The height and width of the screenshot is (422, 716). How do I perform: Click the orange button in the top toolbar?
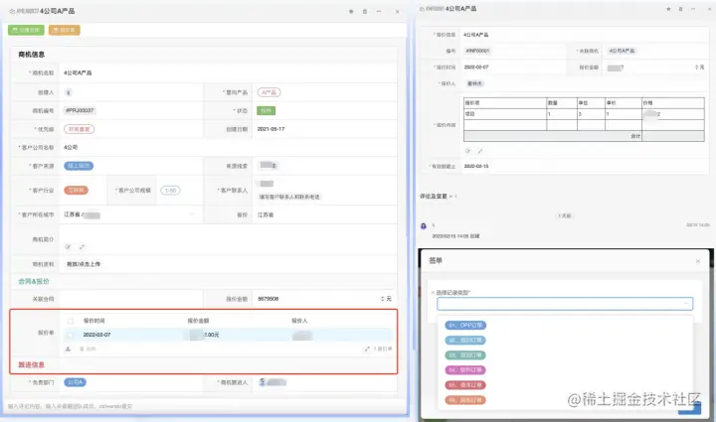pyautogui.click(x=65, y=30)
